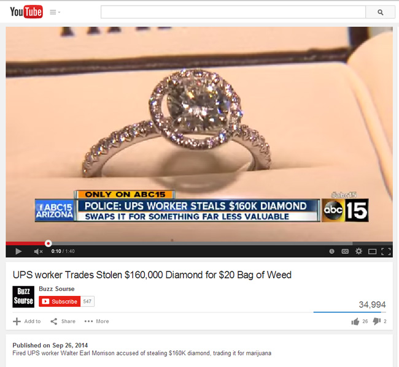Click the Watch Later clock icon

coord(331,251)
